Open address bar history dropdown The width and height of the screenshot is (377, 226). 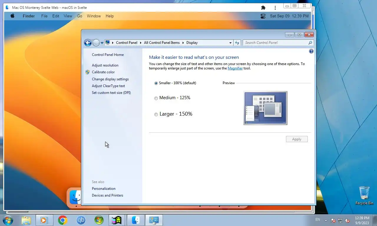pyautogui.click(x=230, y=43)
